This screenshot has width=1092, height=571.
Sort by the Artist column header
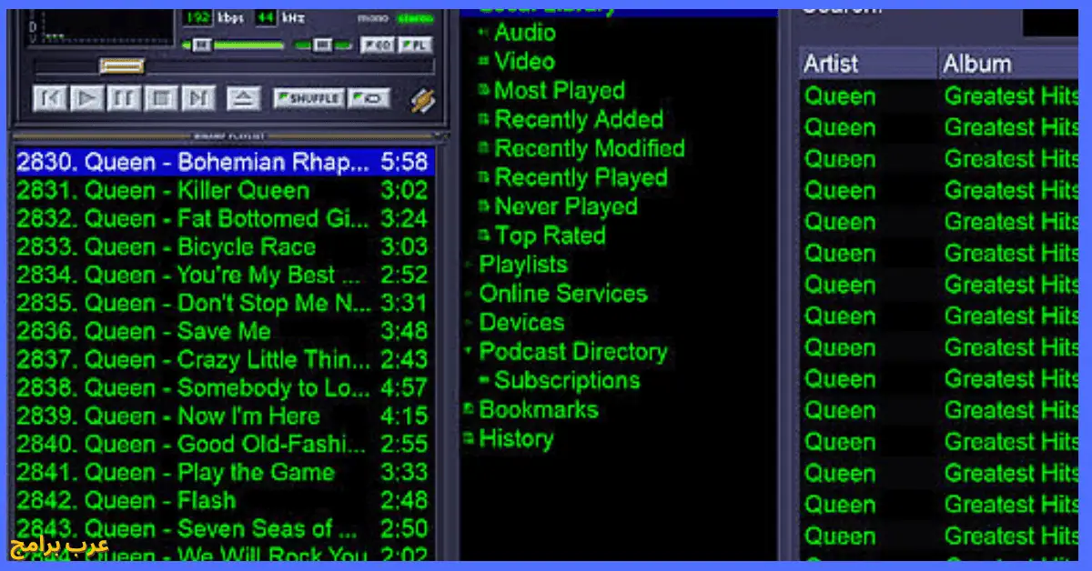pyautogui.click(x=868, y=64)
